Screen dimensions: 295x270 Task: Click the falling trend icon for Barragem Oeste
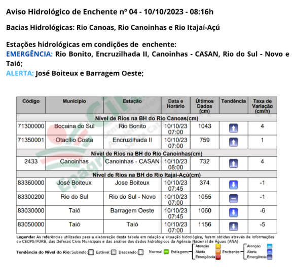(234, 213)
